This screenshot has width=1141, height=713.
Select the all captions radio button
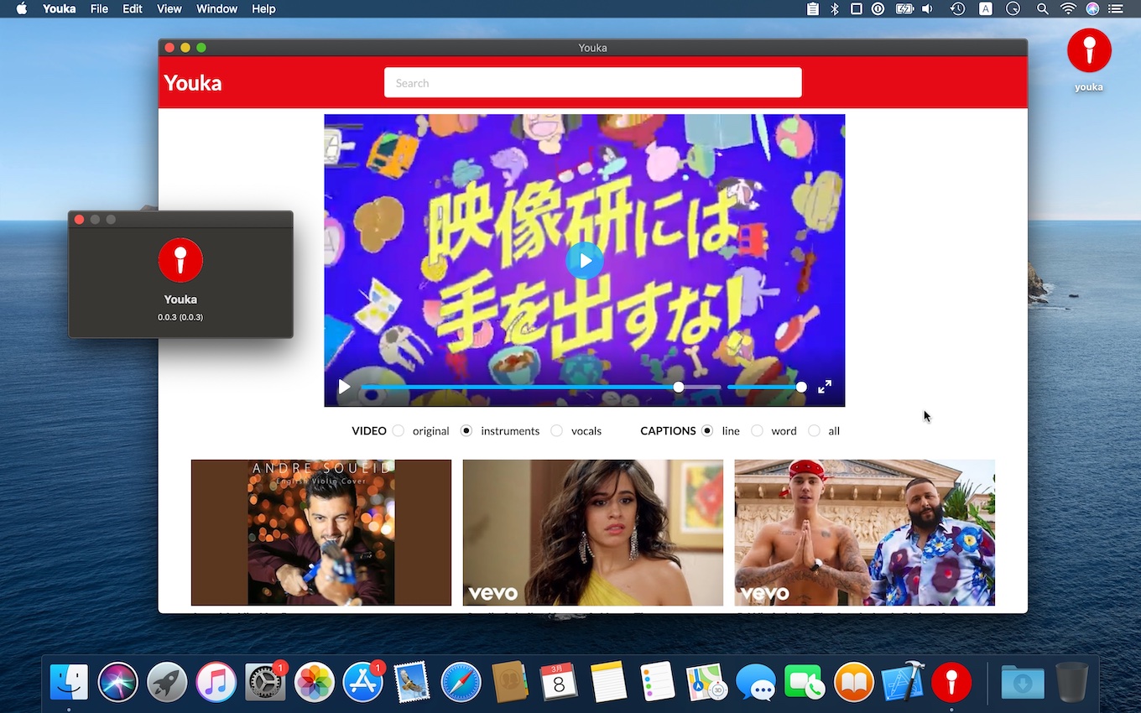[x=814, y=430]
